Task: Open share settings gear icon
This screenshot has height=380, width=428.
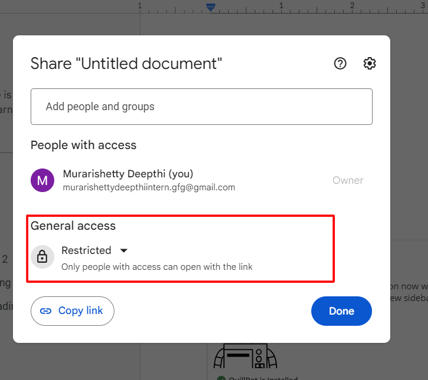Action: pyautogui.click(x=370, y=64)
